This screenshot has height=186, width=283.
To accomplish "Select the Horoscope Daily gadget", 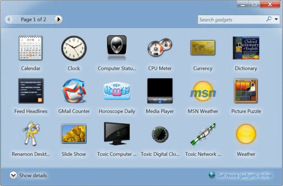I will pyautogui.click(x=117, y=91).
